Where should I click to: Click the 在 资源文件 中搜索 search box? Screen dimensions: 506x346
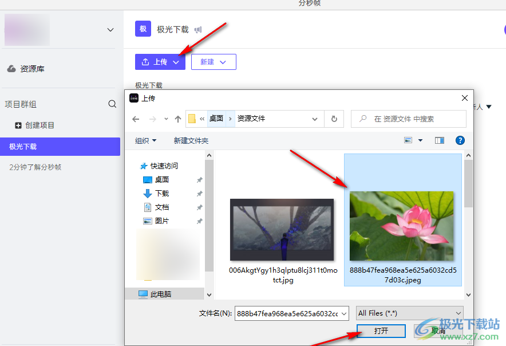409,119
